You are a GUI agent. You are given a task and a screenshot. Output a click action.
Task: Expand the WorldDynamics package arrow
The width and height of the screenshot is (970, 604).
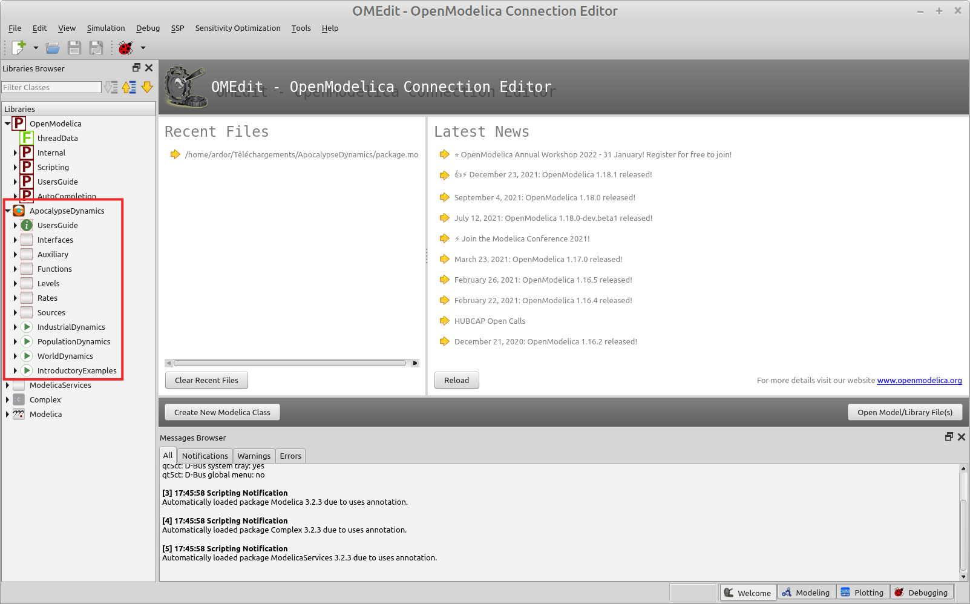pos(15,356)
